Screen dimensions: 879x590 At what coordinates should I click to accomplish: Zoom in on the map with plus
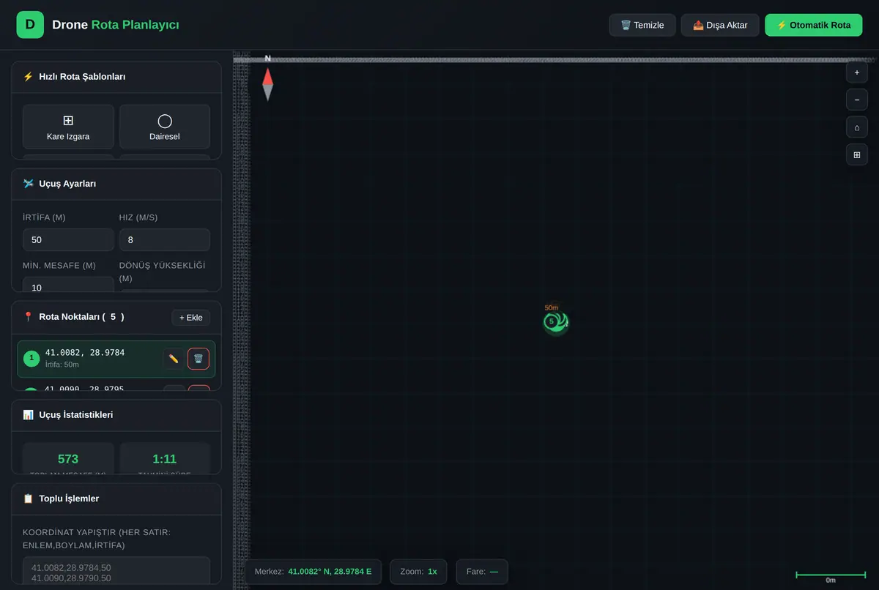[857, 72]
